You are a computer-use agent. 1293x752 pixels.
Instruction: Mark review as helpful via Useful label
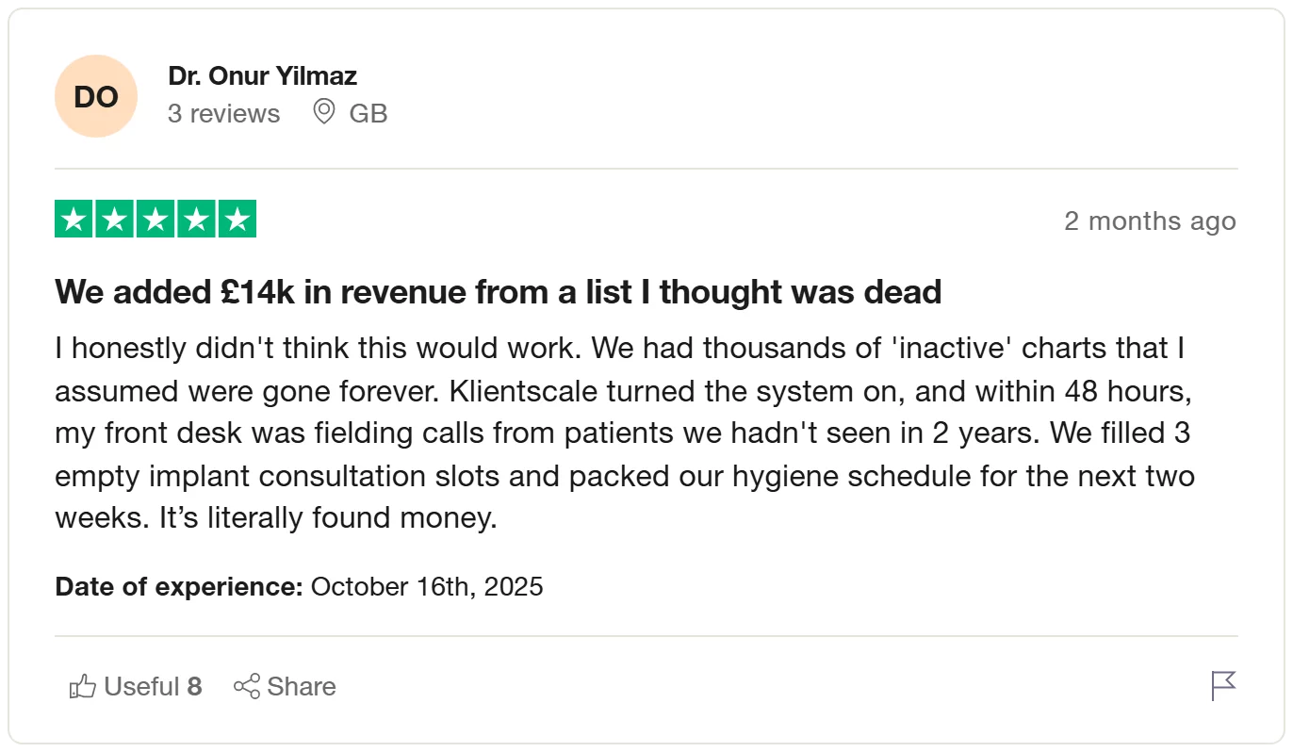click(x=141, y=686)
